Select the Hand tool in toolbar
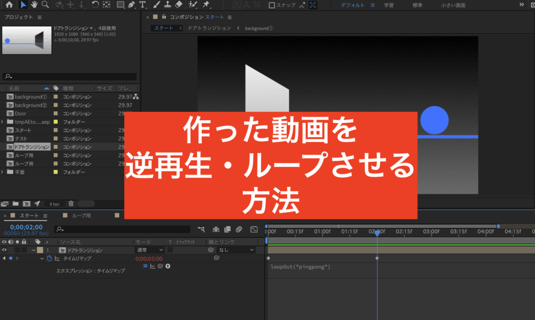Image resolution: width=535 pixels, height=320 pixels. coord(34,5)
